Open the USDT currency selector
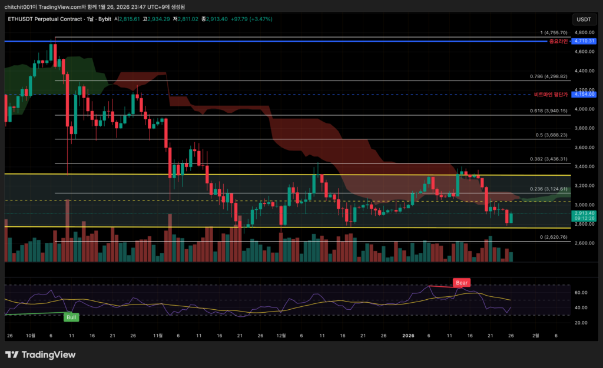 click(x=584, y=19)
